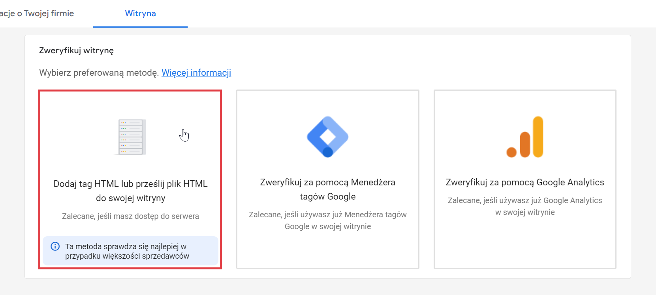Select 'Dodaj tag HTML lub prześlij plik HTML' method
Viewport: 656px width, 295px height.
click(x=130, y=191)
